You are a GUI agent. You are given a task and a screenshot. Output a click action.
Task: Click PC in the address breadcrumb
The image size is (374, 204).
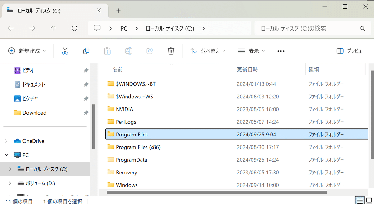click(x=124, y=28)
